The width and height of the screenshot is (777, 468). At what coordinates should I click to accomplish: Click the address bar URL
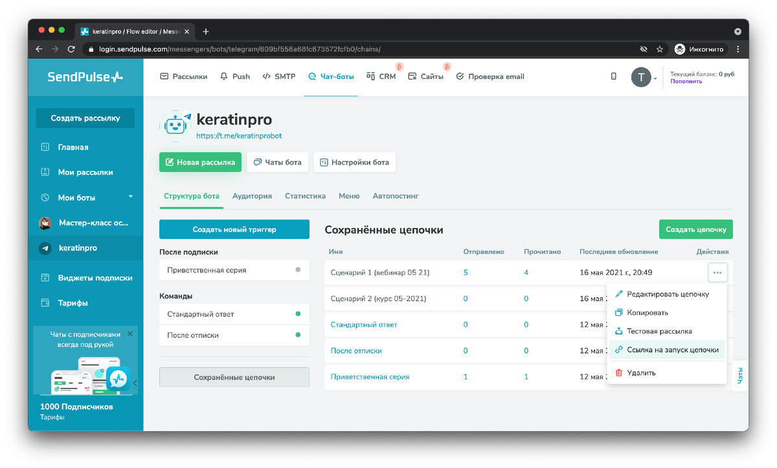(x=240, y=49)
